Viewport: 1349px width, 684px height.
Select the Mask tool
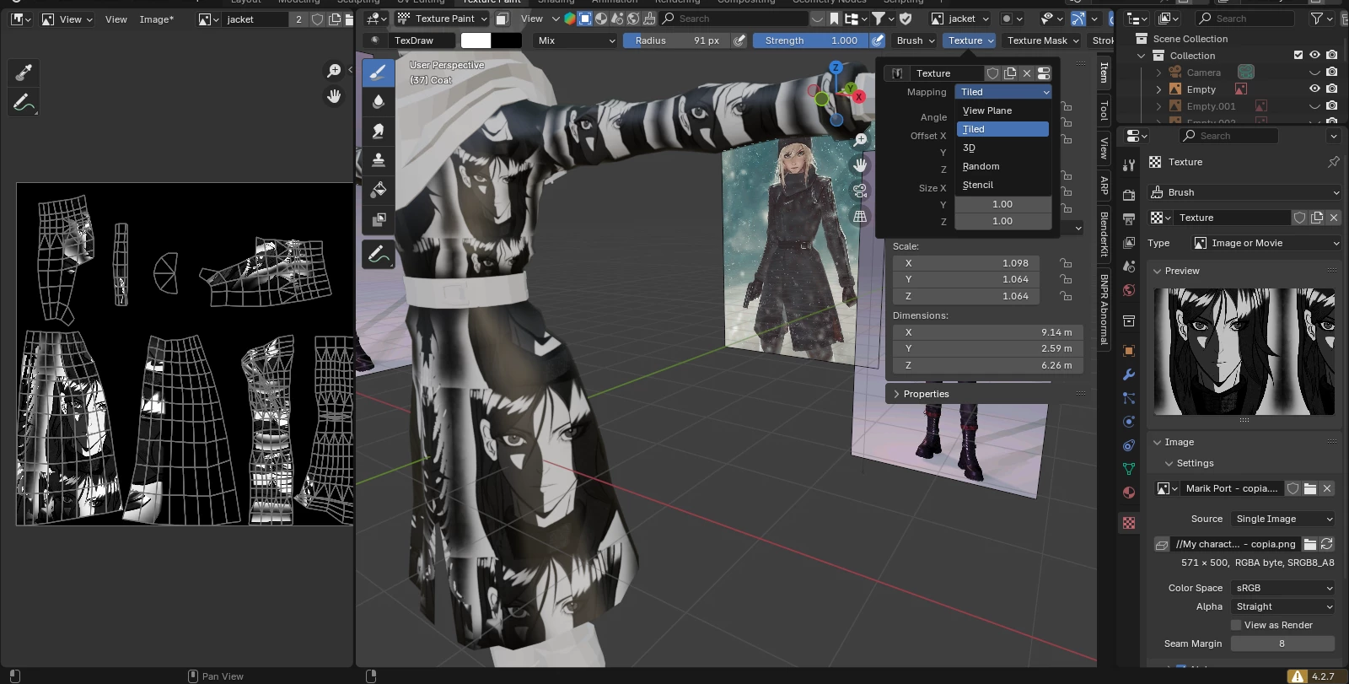click(x=379, y=219)
